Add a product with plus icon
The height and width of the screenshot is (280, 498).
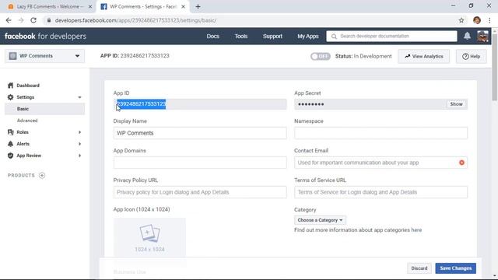coord(42,175)
